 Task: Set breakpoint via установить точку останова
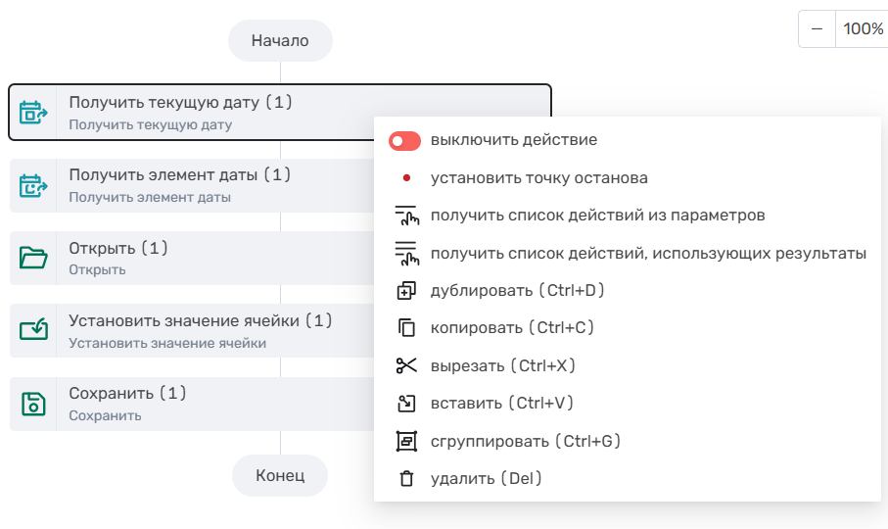tap(538, 178)
